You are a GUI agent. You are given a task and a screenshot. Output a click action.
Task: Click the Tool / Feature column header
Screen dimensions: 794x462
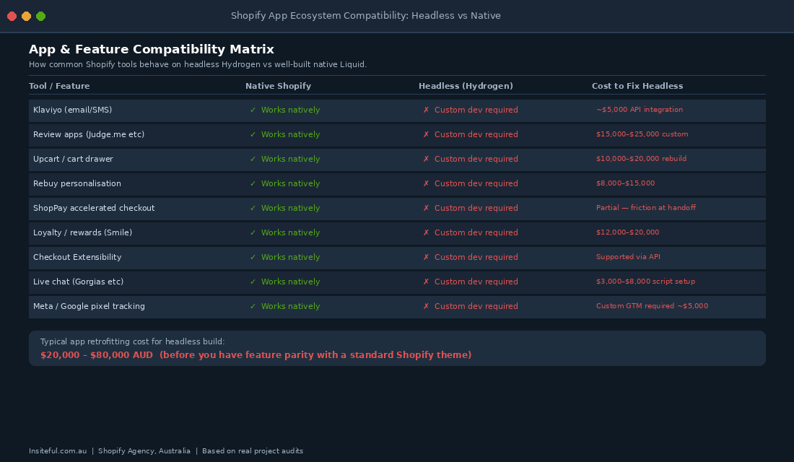coord(59,86)
